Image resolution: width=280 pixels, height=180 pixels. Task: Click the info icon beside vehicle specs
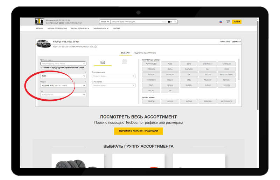[96, 47]
